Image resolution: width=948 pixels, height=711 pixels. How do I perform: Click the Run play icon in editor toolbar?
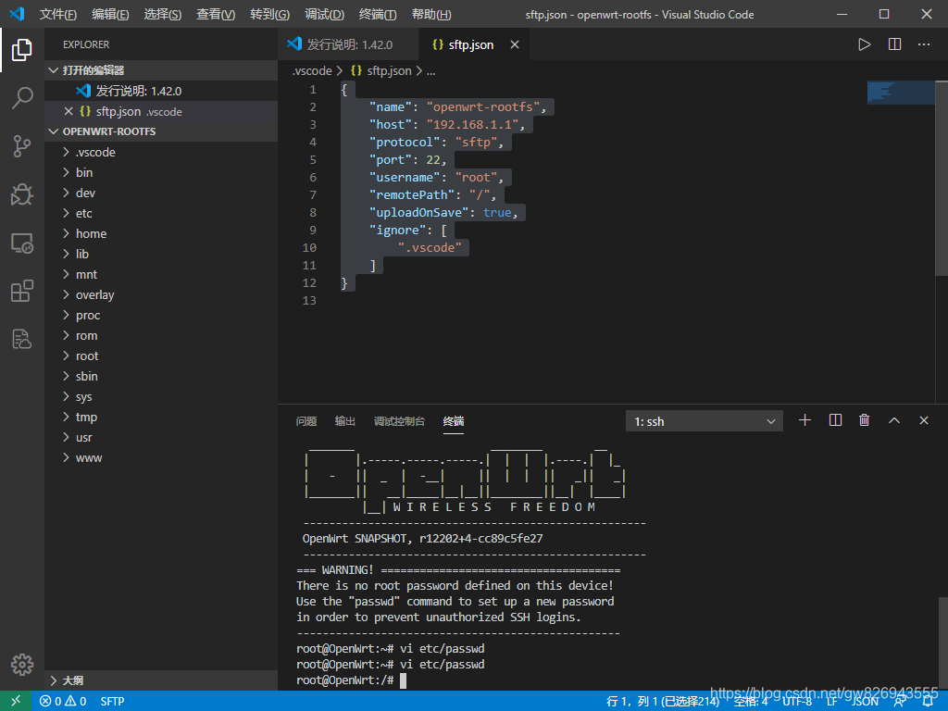click(x=864, y=44)
